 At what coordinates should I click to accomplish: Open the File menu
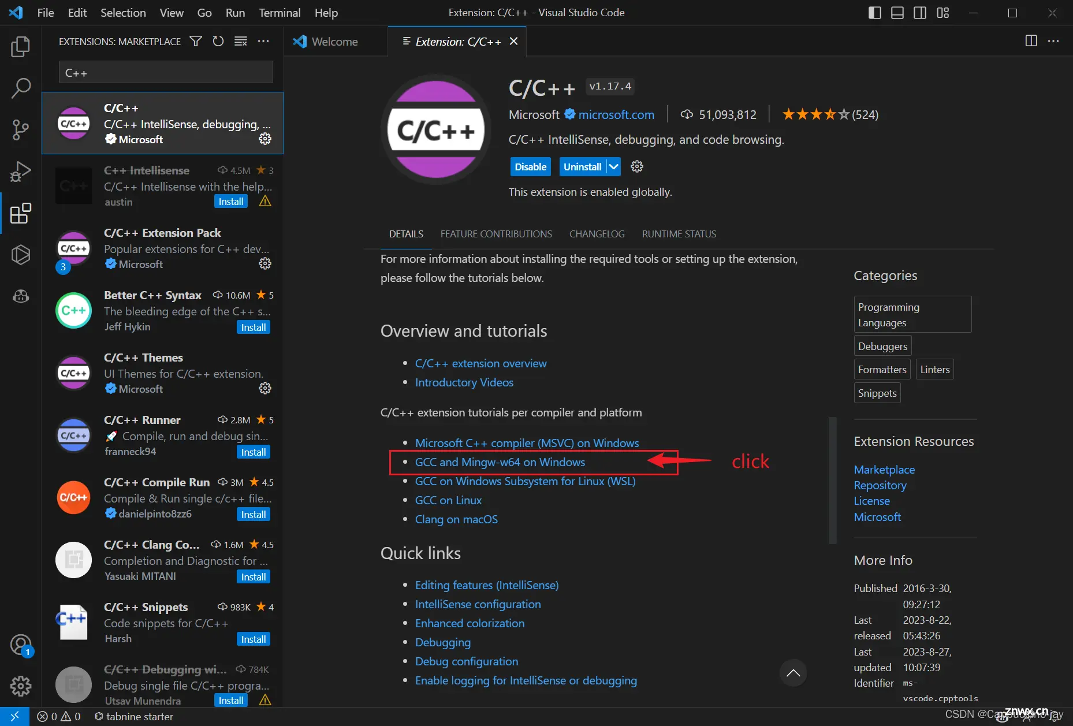[46, 13]
